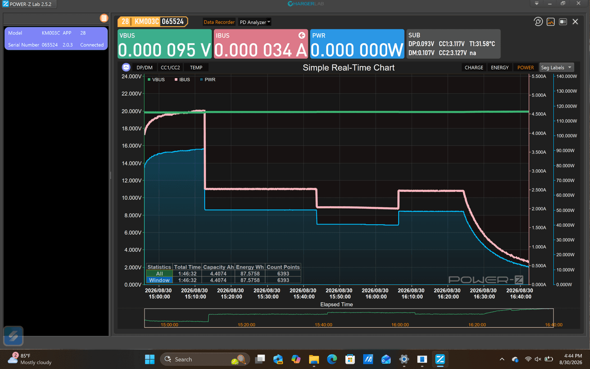Toggle the CHARGE display option
This screenshot has height=369, width=590.
pos(474,67)
